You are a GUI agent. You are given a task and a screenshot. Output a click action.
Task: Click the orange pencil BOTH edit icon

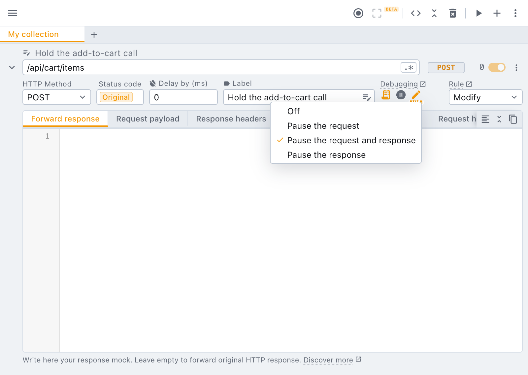[416, 96]
